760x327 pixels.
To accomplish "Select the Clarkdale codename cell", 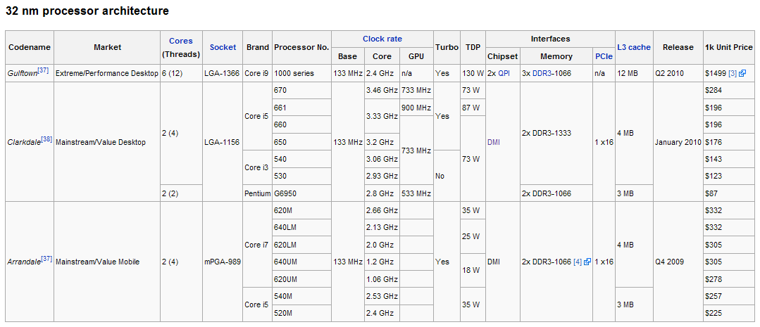I will point(30,142).
